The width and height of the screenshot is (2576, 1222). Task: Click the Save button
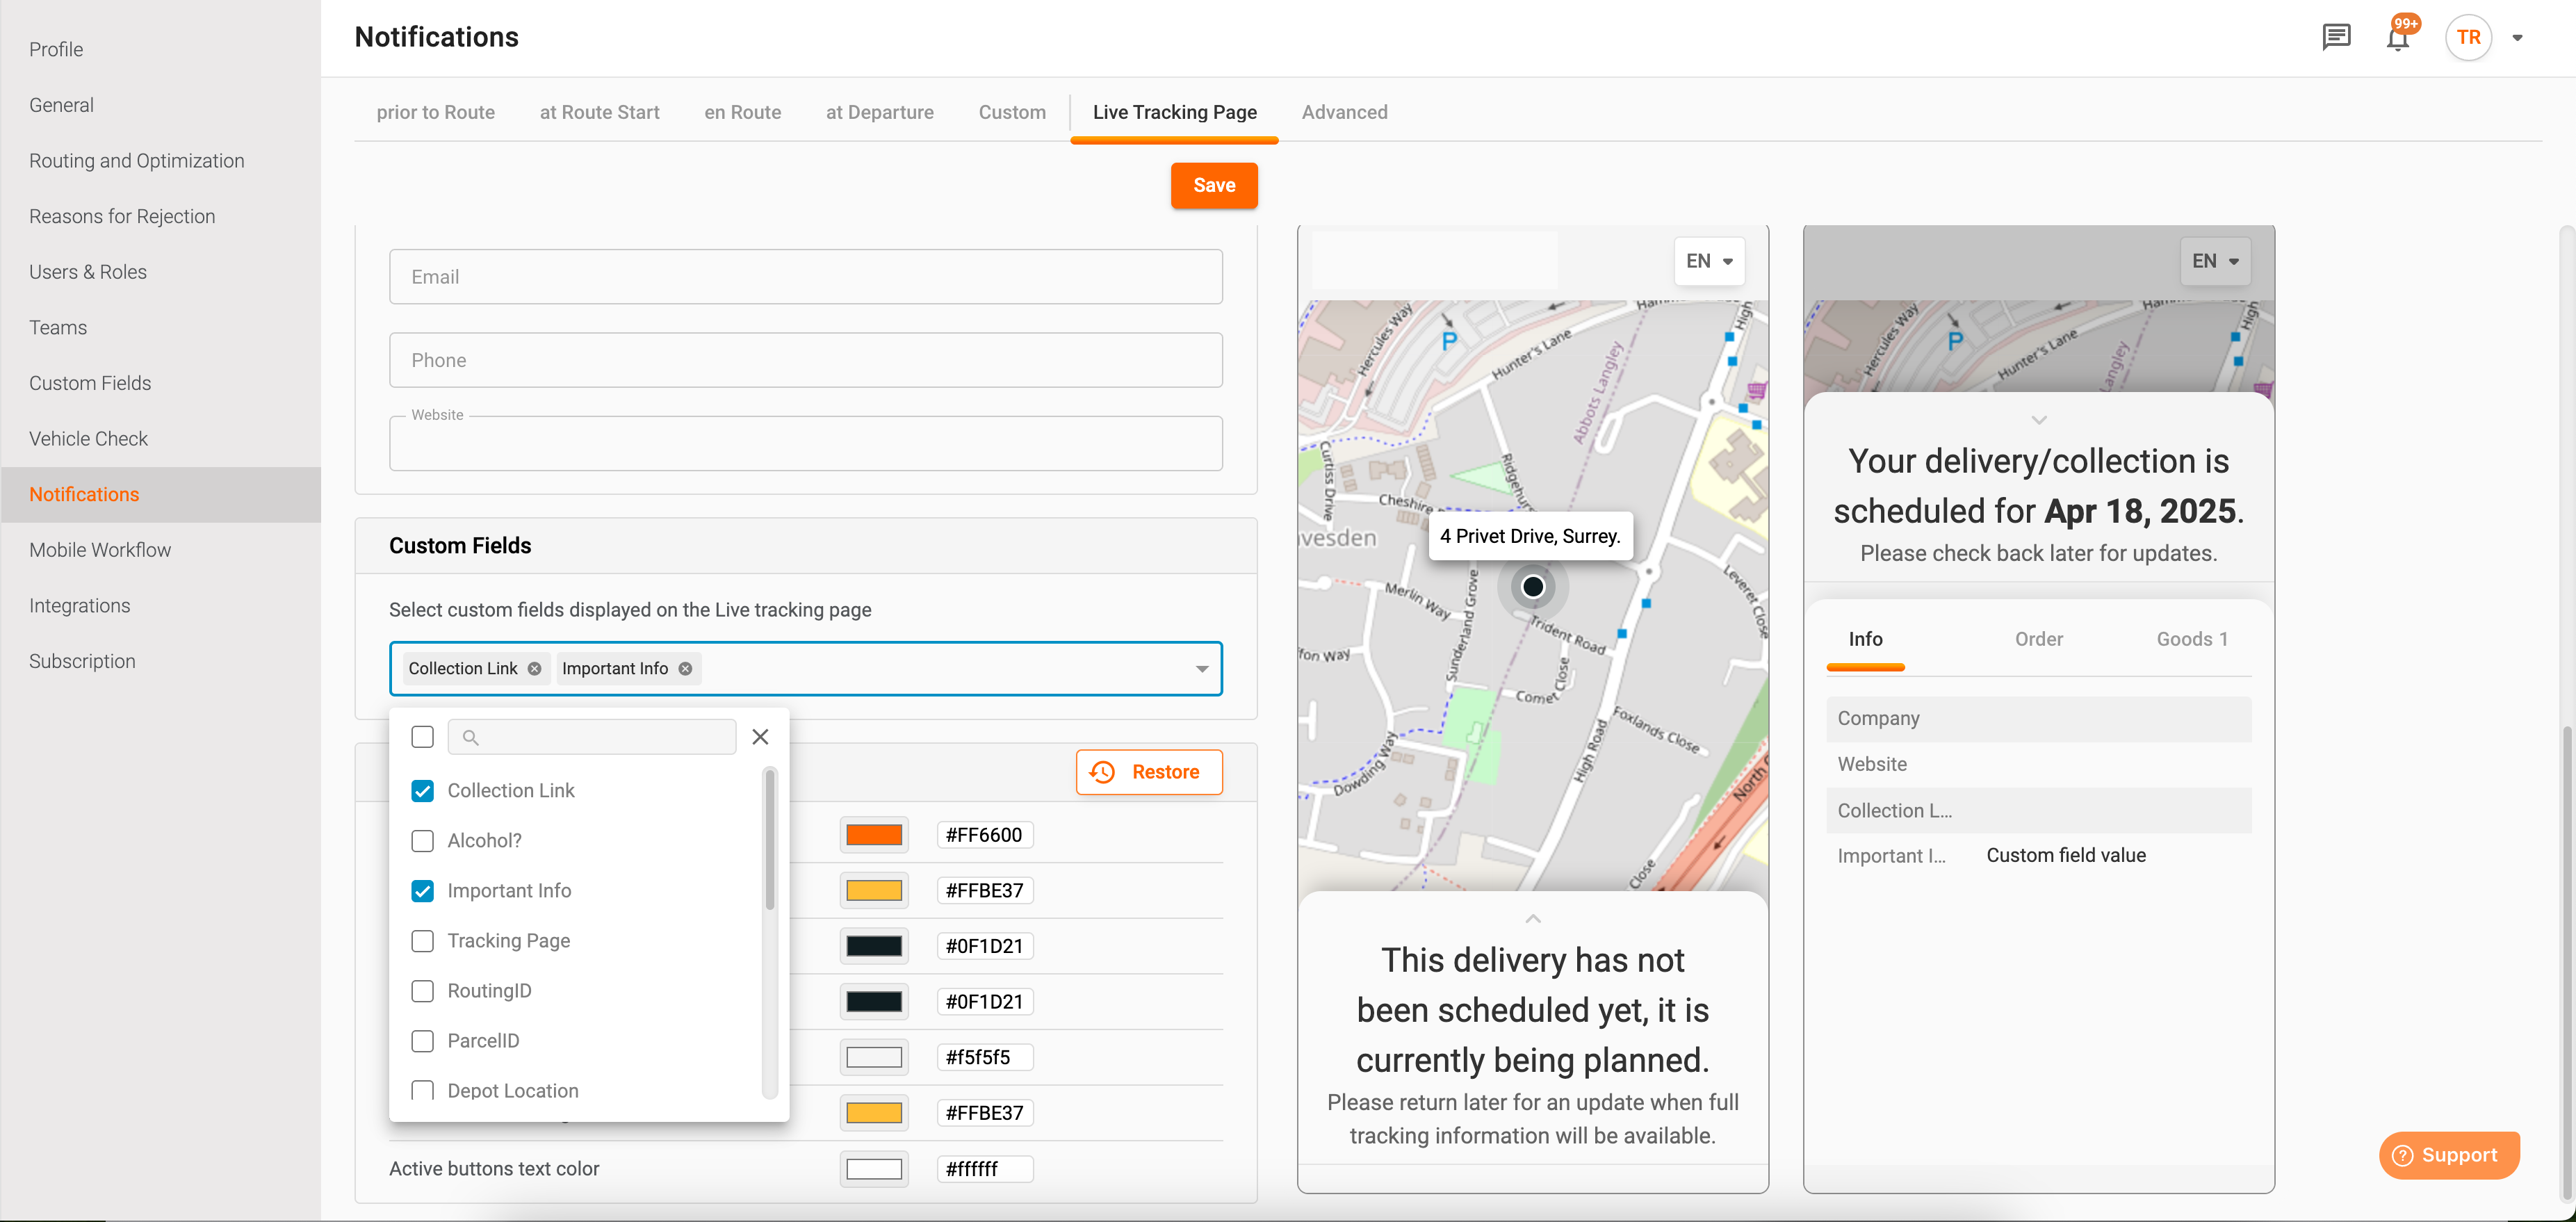1213,185
